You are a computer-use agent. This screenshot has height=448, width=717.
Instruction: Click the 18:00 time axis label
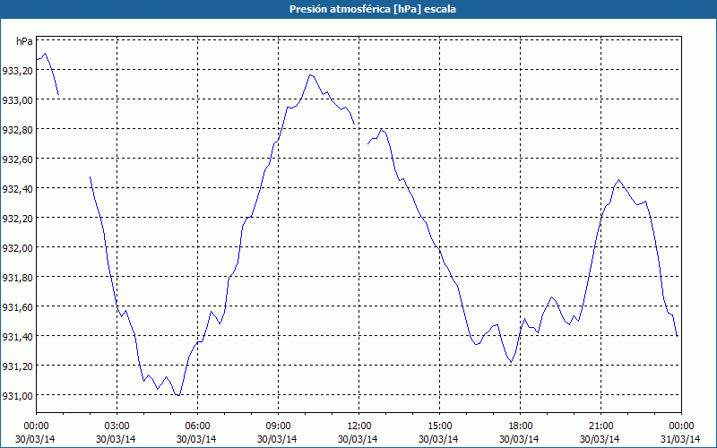click(520, 426)
